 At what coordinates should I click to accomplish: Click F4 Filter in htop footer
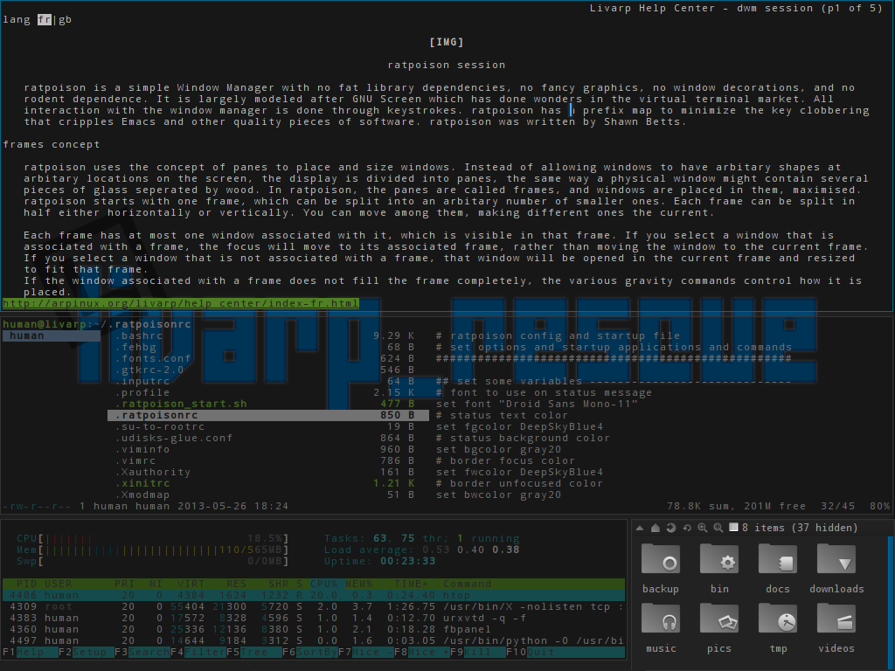198,652
